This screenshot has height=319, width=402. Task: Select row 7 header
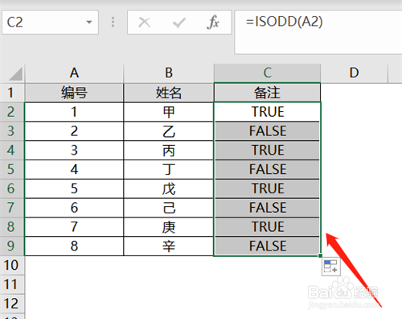[x=12, y=208]
